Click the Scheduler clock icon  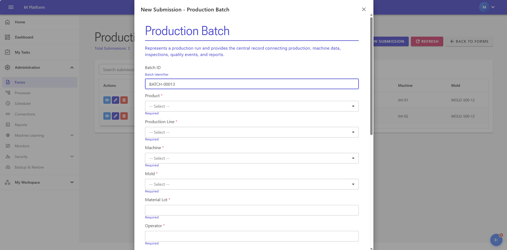[8, 104]
